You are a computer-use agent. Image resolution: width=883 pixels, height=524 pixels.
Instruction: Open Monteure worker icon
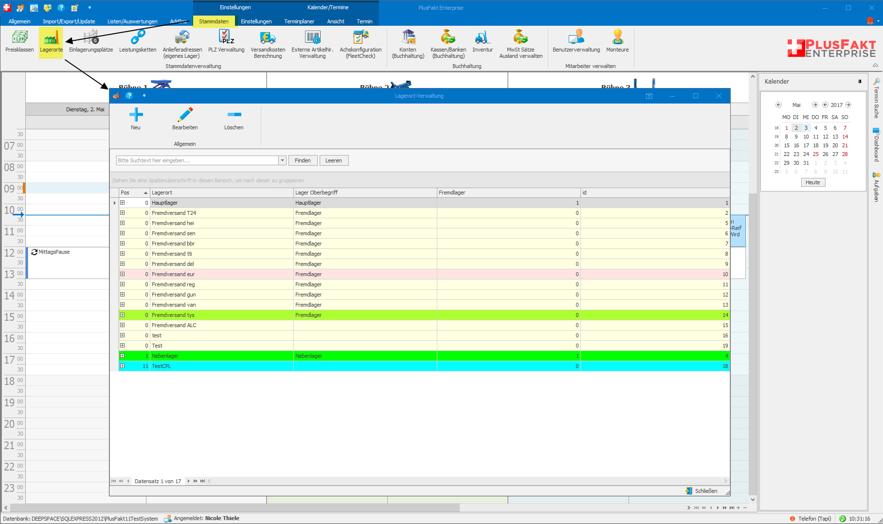coord(617,37)
